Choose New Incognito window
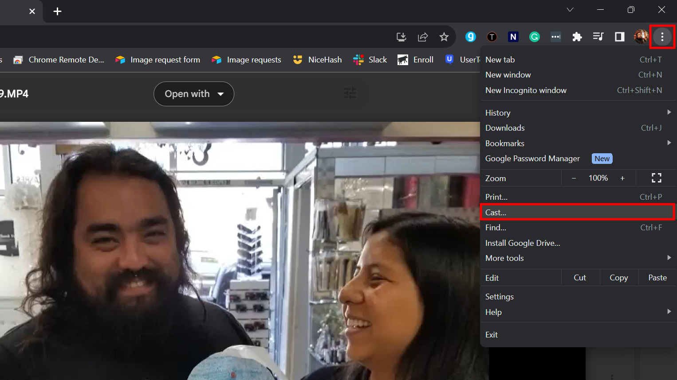Screen dimensions: 677x380 (x=526, y=90)
